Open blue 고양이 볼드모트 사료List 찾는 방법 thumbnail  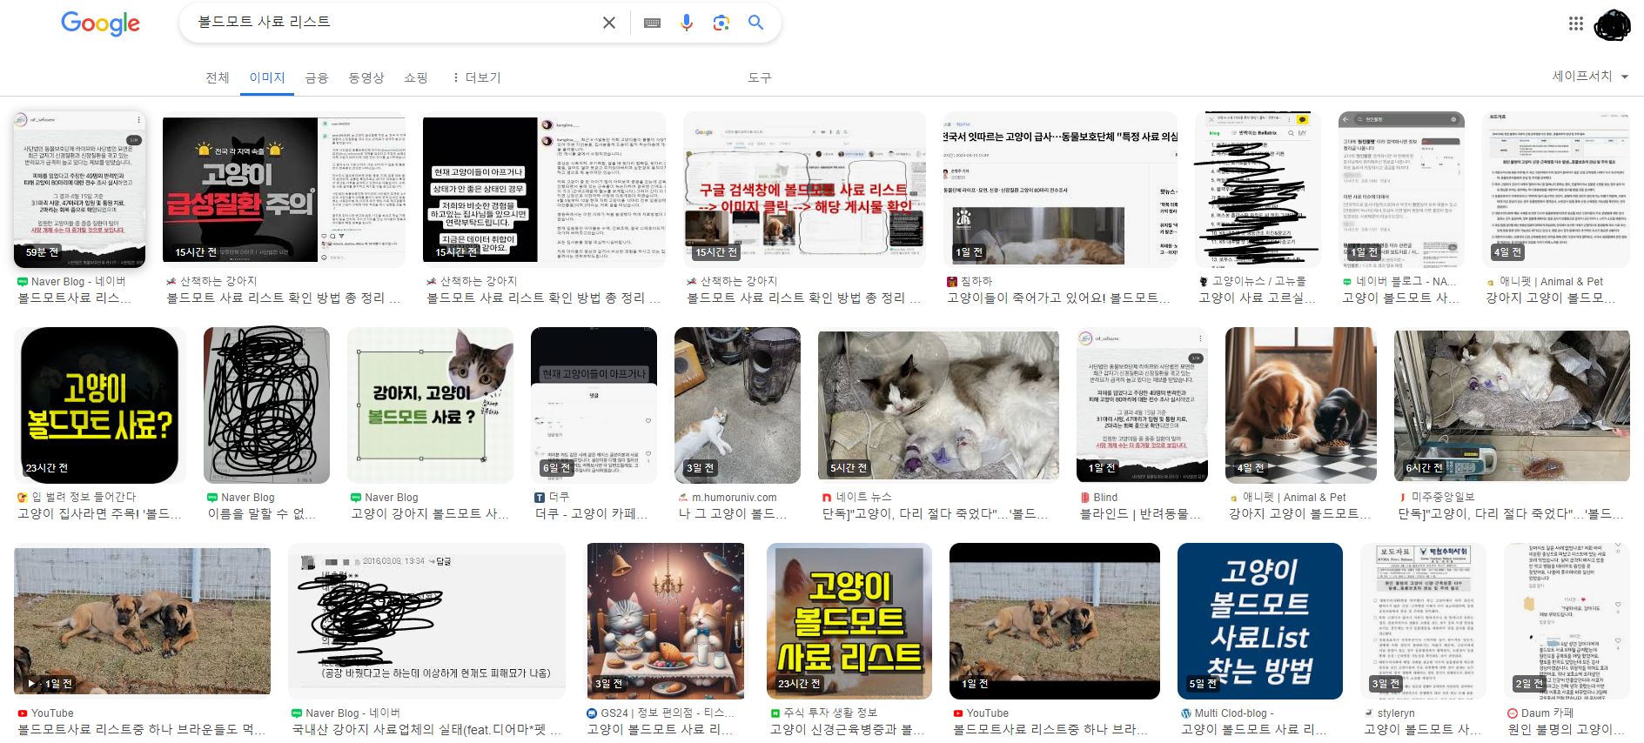1259,620
